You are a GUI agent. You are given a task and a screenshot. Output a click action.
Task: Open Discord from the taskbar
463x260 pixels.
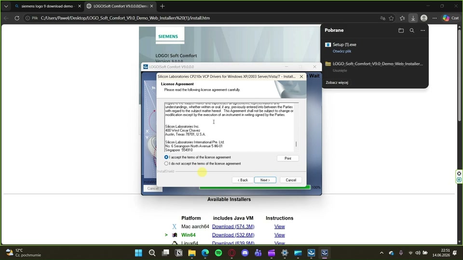click(x=245, y=253)
